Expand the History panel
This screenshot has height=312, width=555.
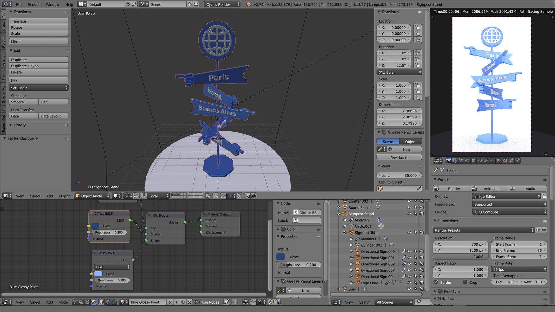[19, 125]
